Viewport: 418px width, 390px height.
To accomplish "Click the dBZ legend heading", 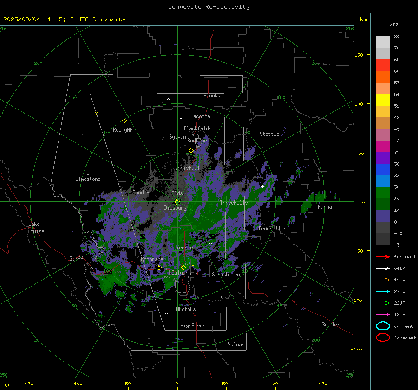I will click(394, 25).
